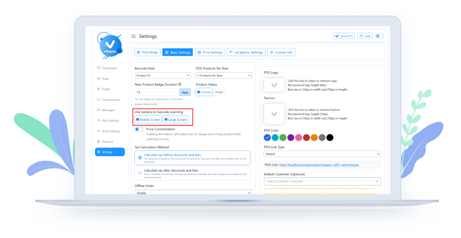Open the POS Link Type dropdown
The image size is (461, 238).
pos(322,154)
